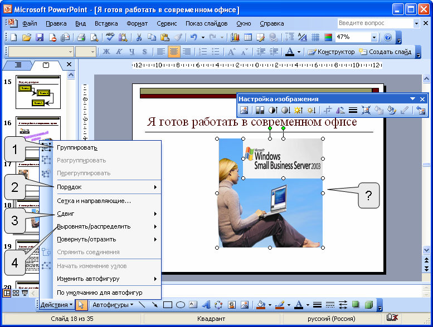The image size is (433, 327).
Task: Compress pictures from the picture toolbar
Action: [x=366, y=111]
